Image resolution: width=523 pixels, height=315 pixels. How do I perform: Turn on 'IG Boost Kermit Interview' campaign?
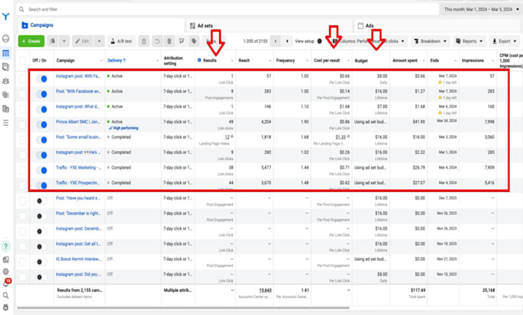pyautogui.click(x=42, y=262)
